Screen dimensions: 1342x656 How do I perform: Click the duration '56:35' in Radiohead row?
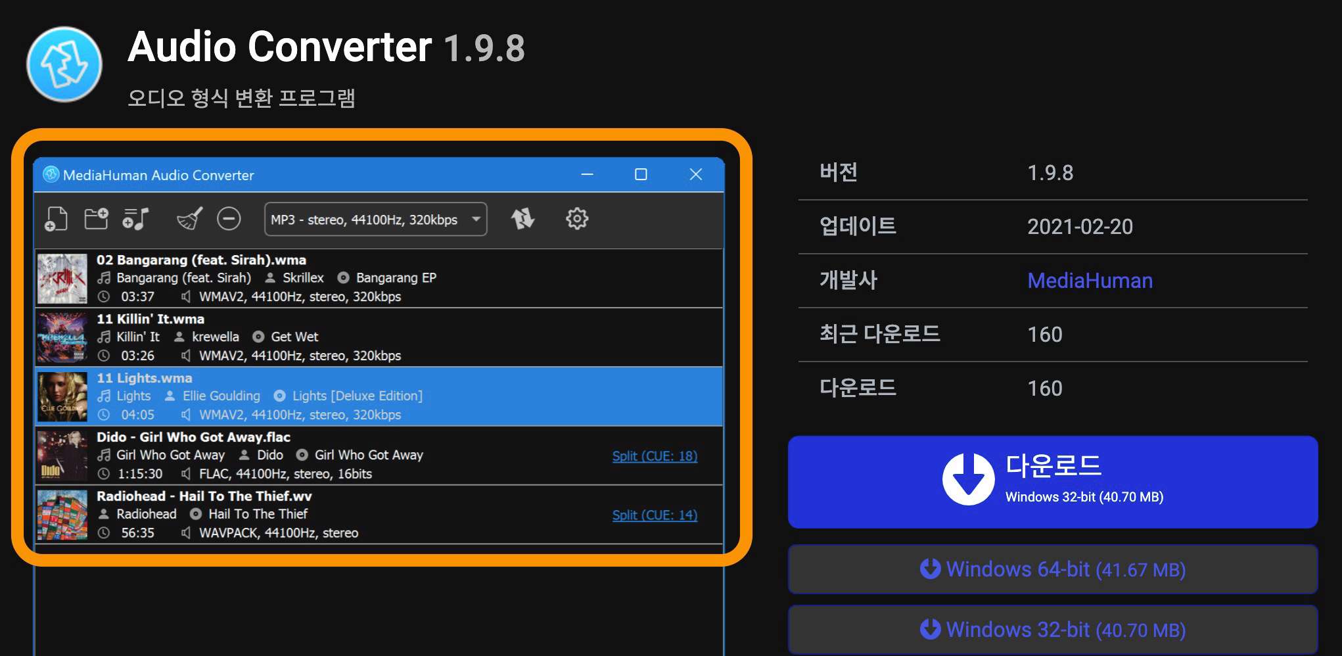point(137,533)
